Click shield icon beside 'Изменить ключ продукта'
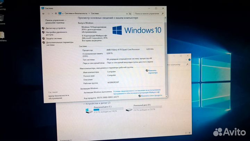Viewport: 250px width, 141px height. pyautogui.click(x=140, y=96)
